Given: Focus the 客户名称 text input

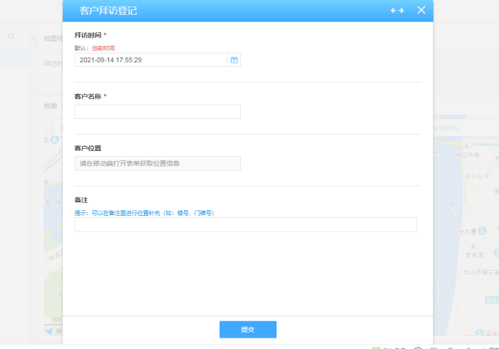Looking at the screenshot, I should (x=157, y=112).
